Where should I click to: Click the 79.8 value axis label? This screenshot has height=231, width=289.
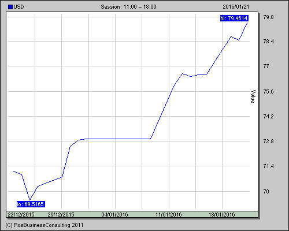(268, 17)
